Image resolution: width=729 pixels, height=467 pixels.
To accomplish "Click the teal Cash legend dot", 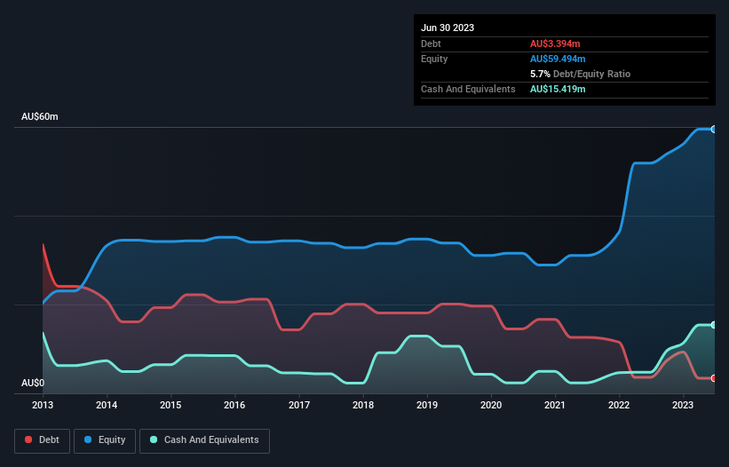I will (x=154, y=439).
